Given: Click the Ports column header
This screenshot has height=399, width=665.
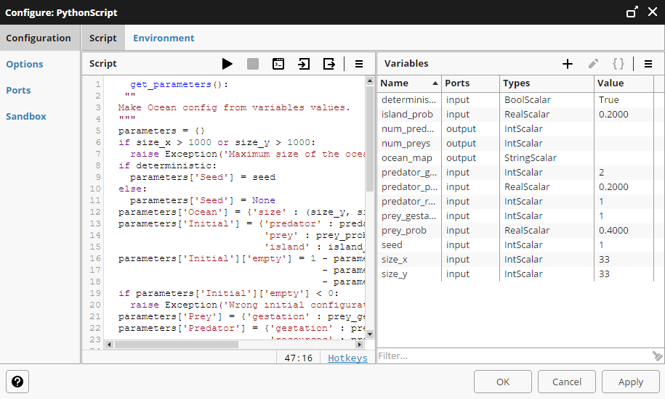Looking at the screenshot, I should [x=470, y=83].
